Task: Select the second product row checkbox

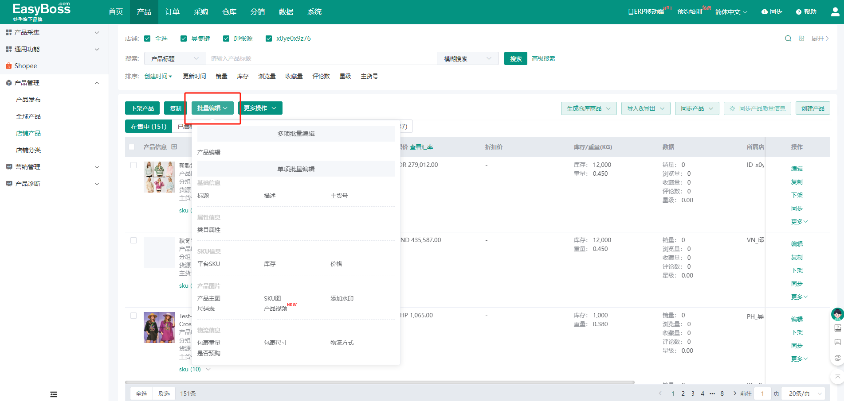Action: tap(133, 240)
